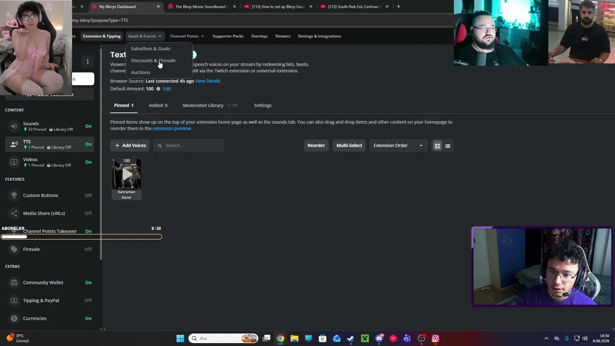Switch to The Blerp Meme Soundboard tab

click(x=201, y=7)
